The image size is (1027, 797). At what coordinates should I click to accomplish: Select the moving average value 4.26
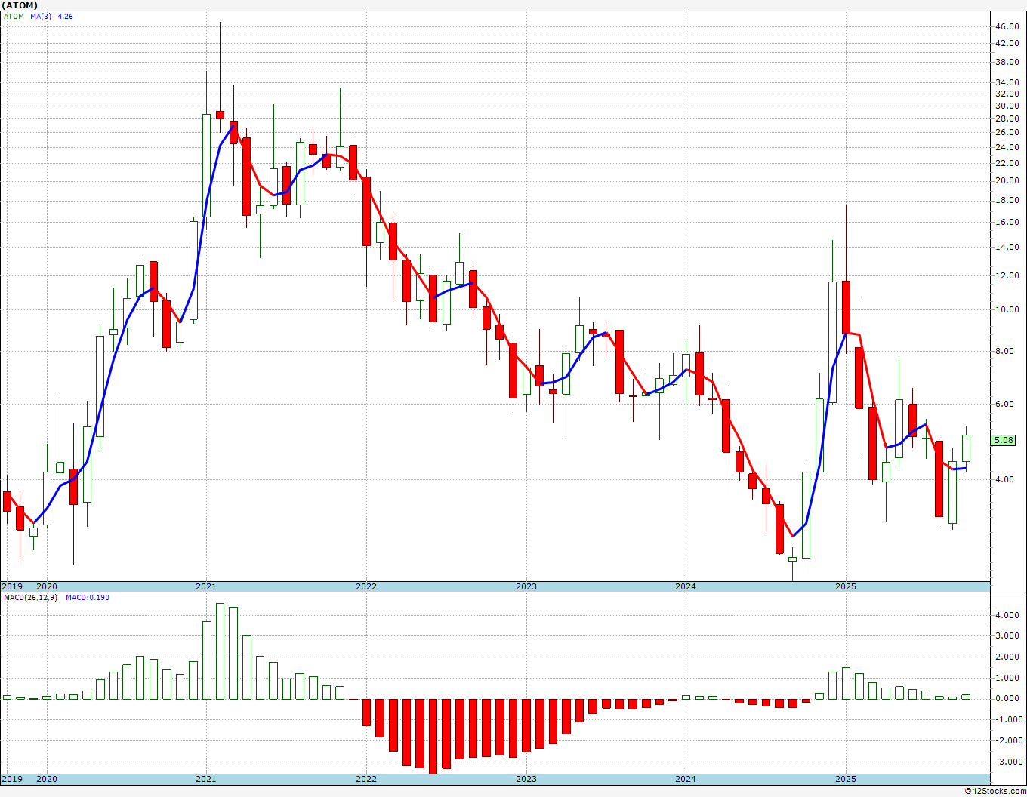coord(65,16)
